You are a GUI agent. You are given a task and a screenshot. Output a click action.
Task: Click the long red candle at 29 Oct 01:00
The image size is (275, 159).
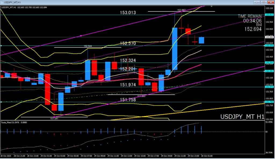point(47,90)
